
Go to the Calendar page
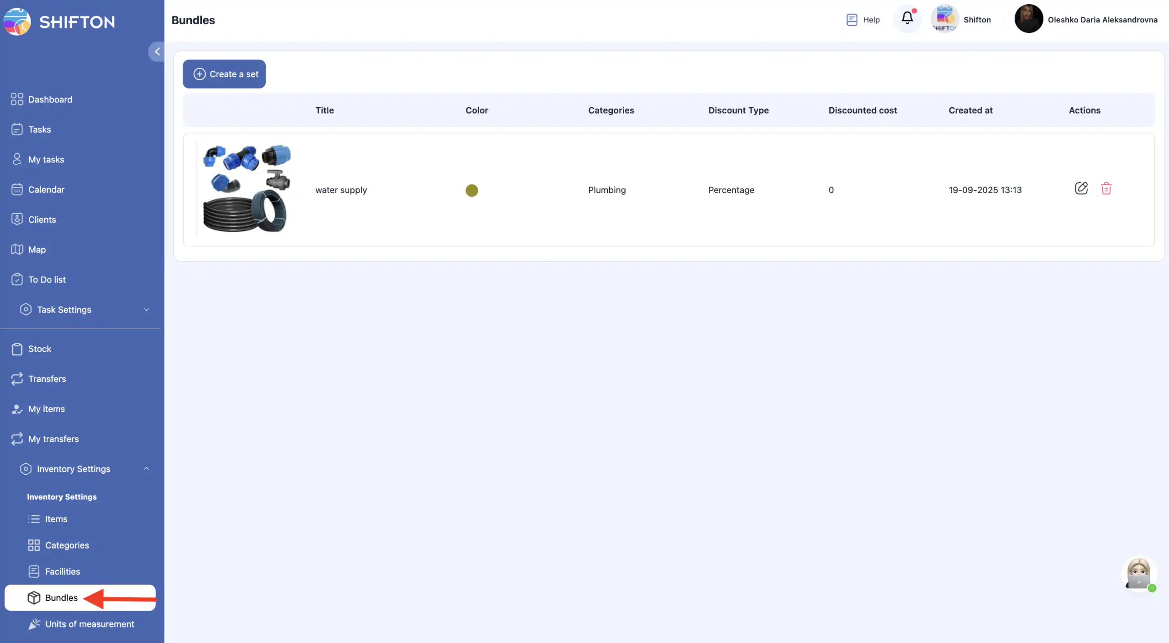[46, 189]
